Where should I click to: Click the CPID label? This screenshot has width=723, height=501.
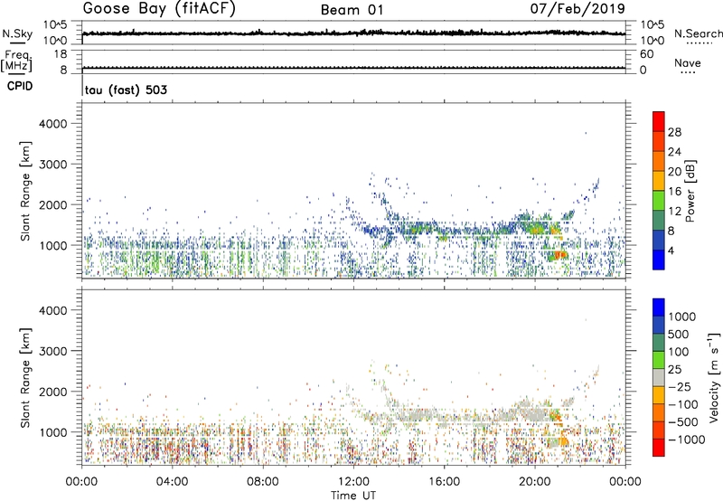(20, 86)
